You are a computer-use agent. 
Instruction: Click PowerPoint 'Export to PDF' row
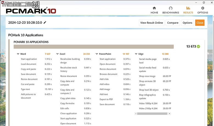[115, 99]
